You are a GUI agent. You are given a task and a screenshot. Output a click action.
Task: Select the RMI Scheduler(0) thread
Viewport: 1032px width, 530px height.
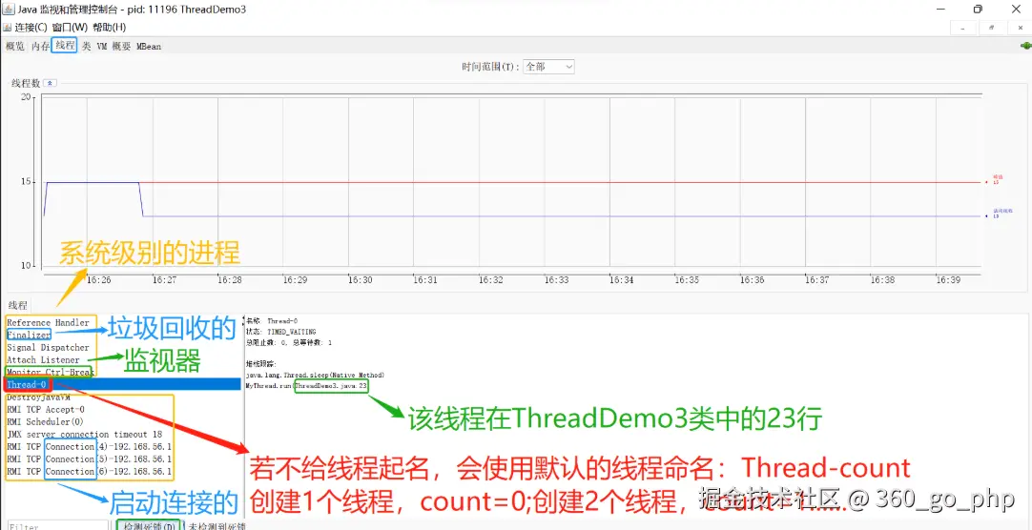pyautogui.click(x=46, y=421)
